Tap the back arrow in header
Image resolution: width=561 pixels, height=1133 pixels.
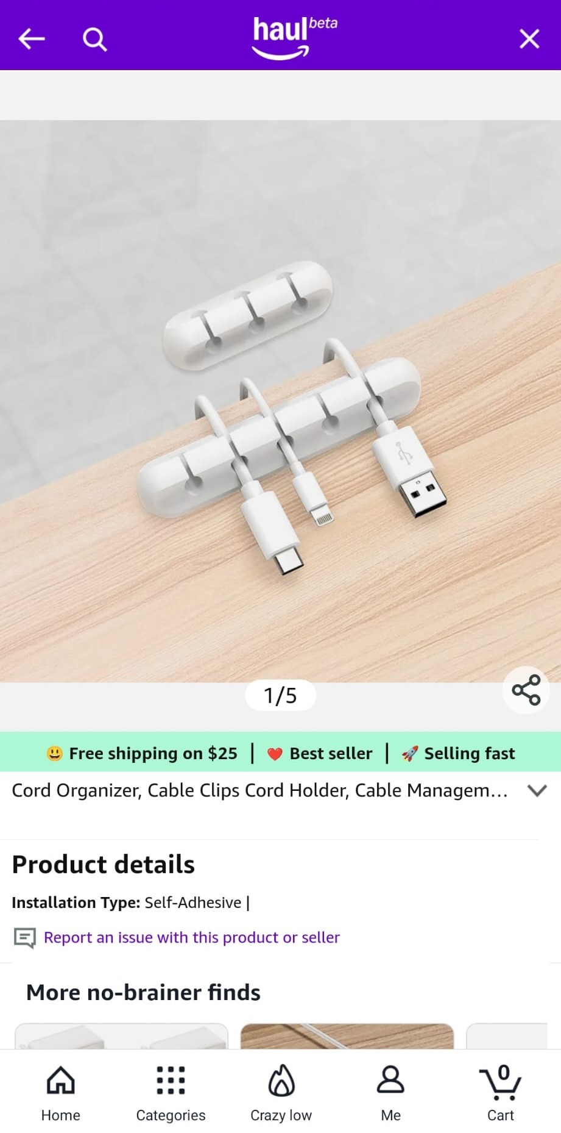coord(32,39)
